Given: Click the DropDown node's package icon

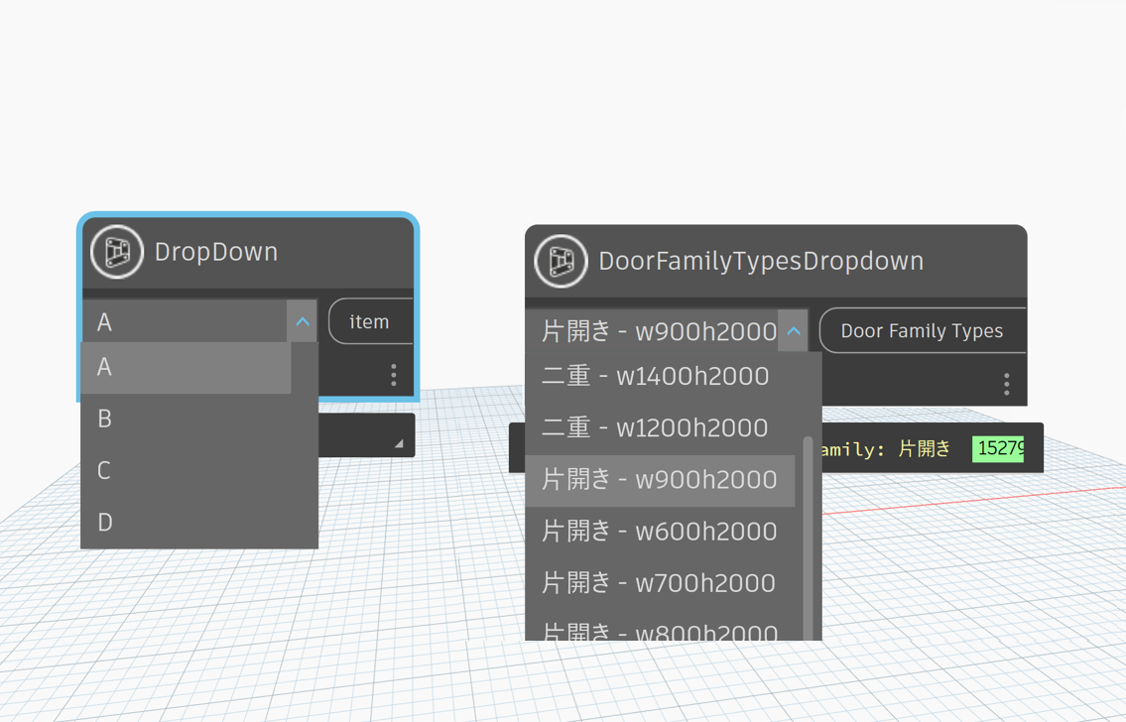Looking at the screenshot, I should click(117, 252).
